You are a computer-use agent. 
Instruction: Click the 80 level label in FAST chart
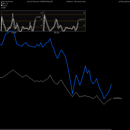41,13
